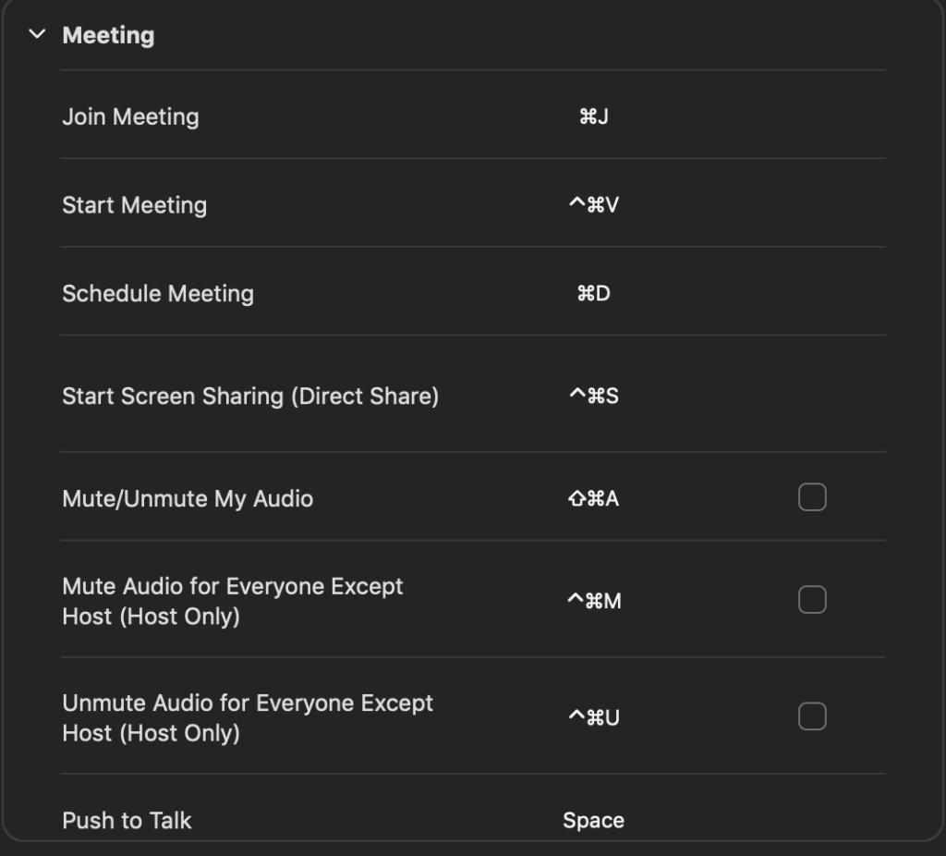Modify the ⌃⌘M mute everyone shortcut

(593, 602)
